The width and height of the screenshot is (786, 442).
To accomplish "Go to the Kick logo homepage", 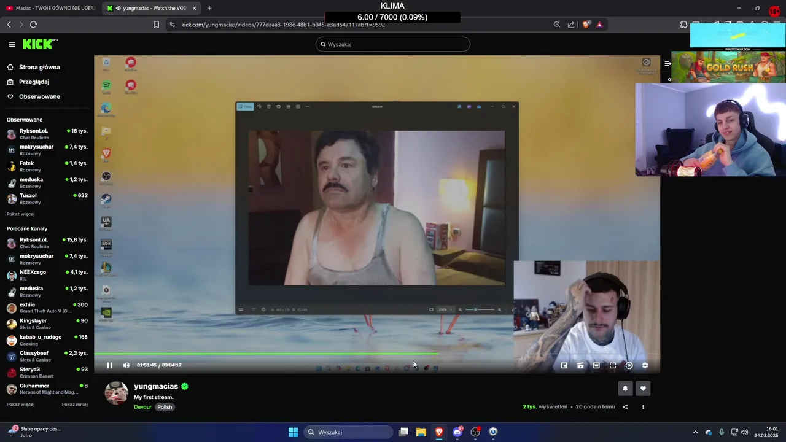I will (40, 44).
